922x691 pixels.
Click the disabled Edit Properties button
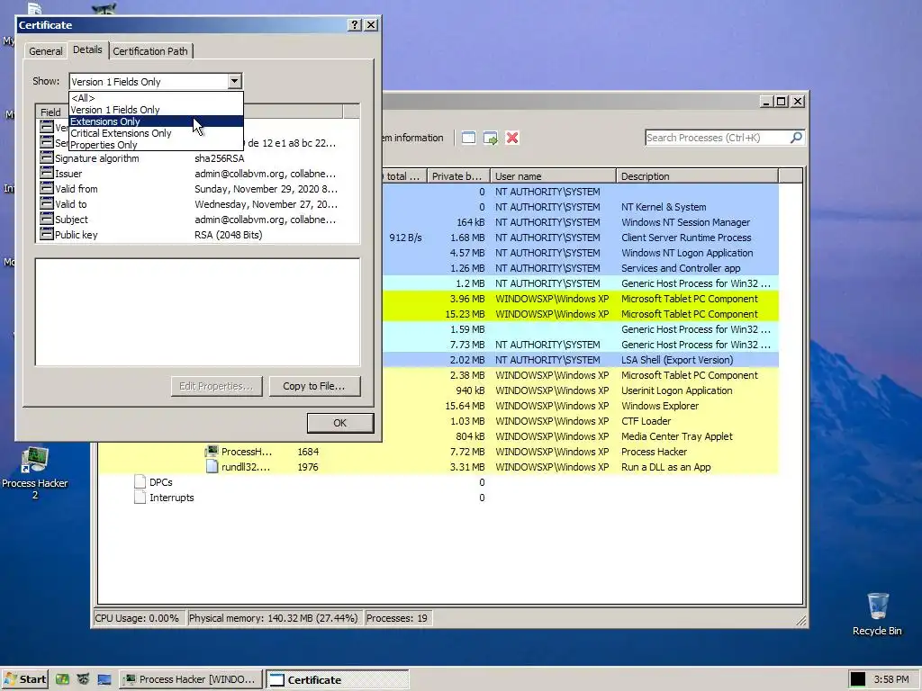(x=216, y=386)
